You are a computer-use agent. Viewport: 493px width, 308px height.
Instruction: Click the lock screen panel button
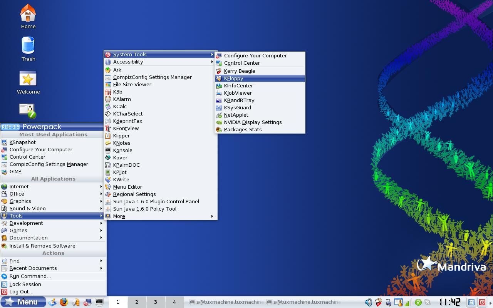471,302
